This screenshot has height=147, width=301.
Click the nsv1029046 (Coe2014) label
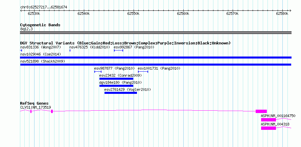coord(41,54)
